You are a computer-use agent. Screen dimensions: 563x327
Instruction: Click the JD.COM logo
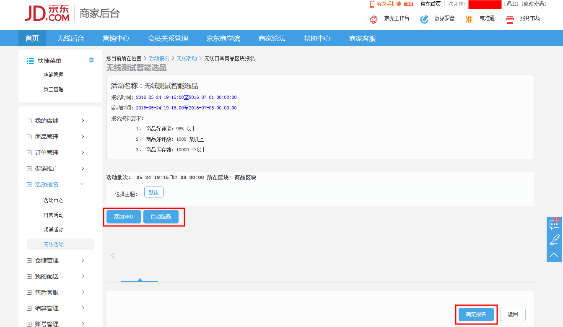pyautogui.click(x=47, y=13)
